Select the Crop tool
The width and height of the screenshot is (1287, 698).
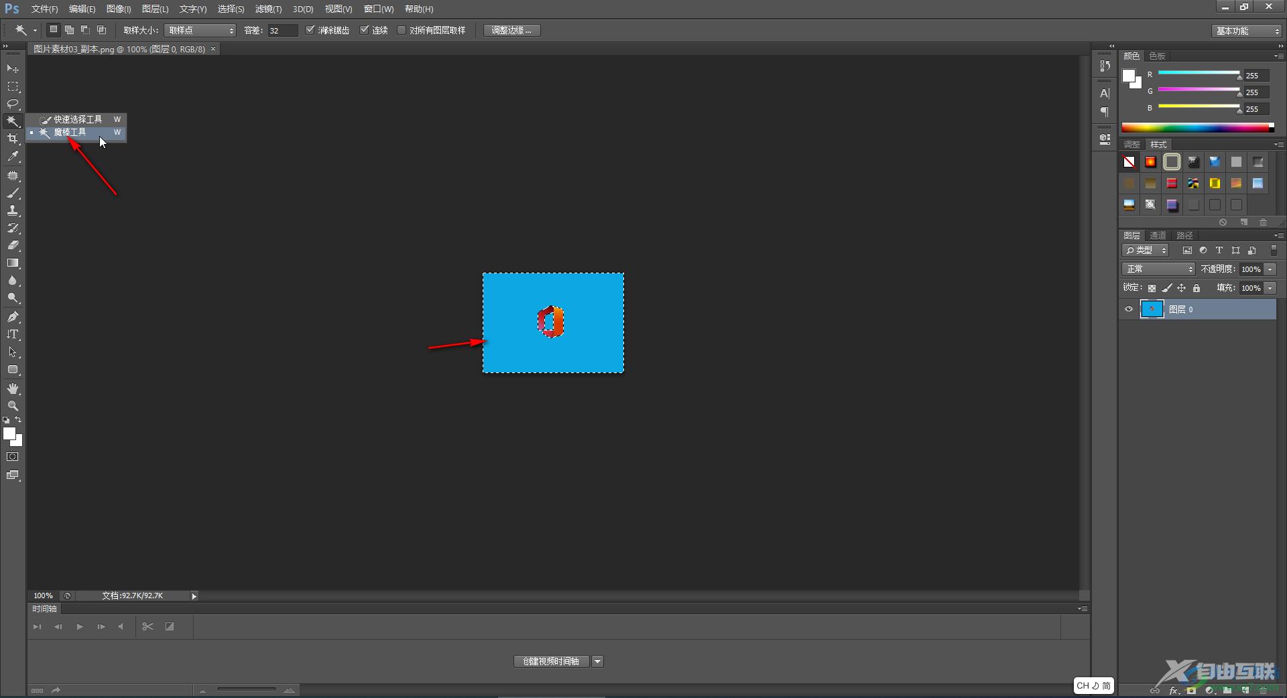13,139
